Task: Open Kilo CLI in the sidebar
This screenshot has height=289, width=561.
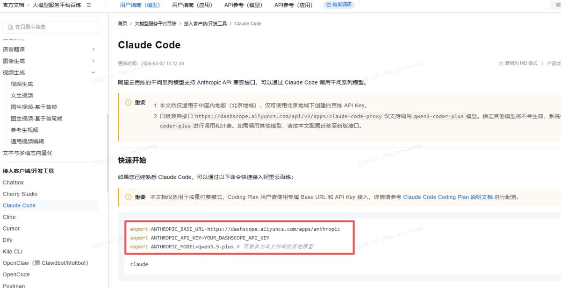Action: [13, 252]
